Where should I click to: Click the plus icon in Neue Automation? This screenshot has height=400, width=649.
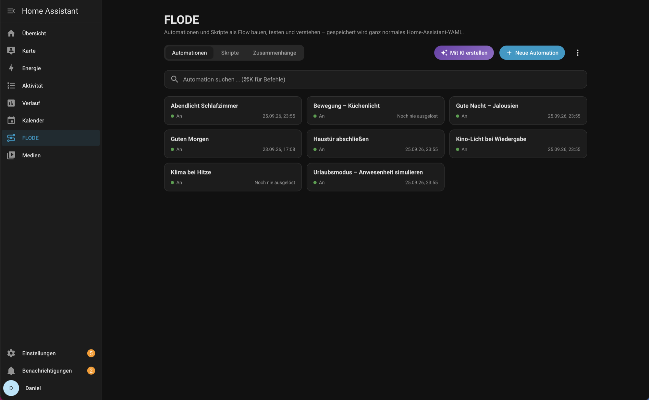point(509,53)
